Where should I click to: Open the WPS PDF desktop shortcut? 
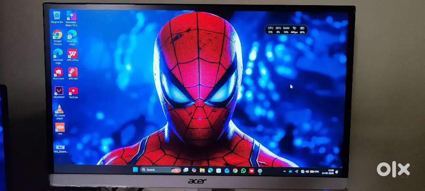coord(73,73)
